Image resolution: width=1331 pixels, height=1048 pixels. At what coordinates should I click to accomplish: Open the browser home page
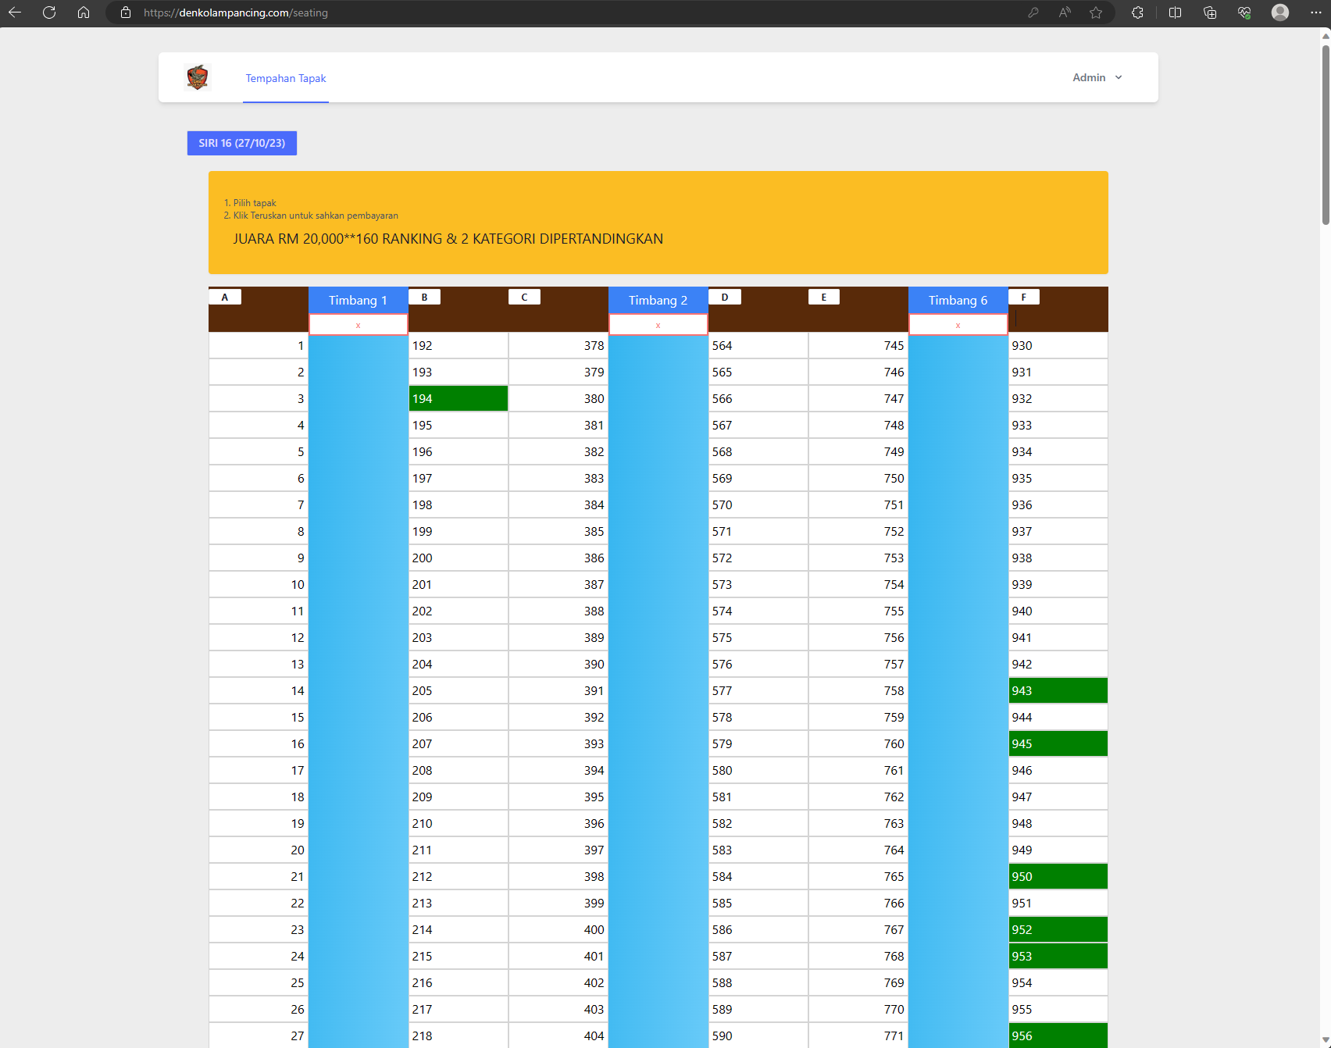(x=84, y=12)
